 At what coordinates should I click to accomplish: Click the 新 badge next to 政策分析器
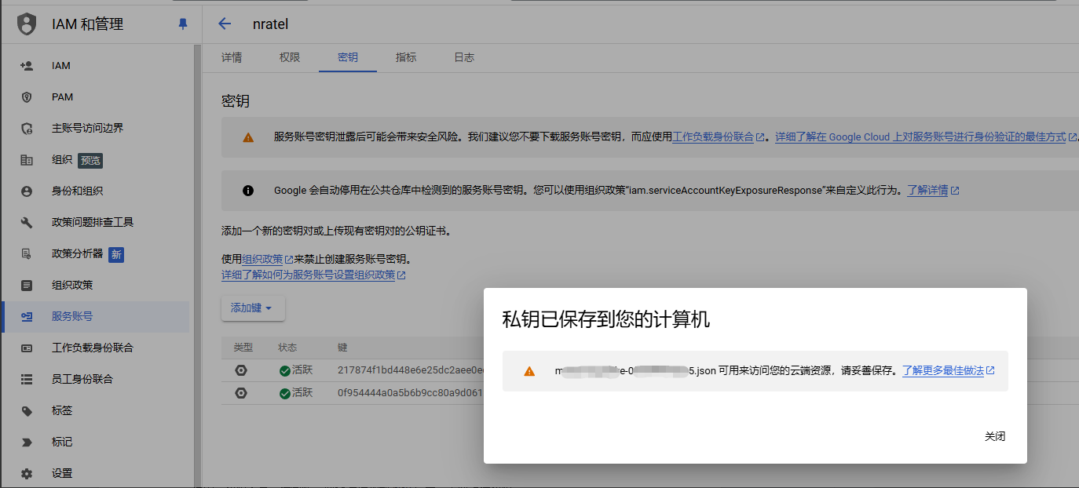point(116,254)
